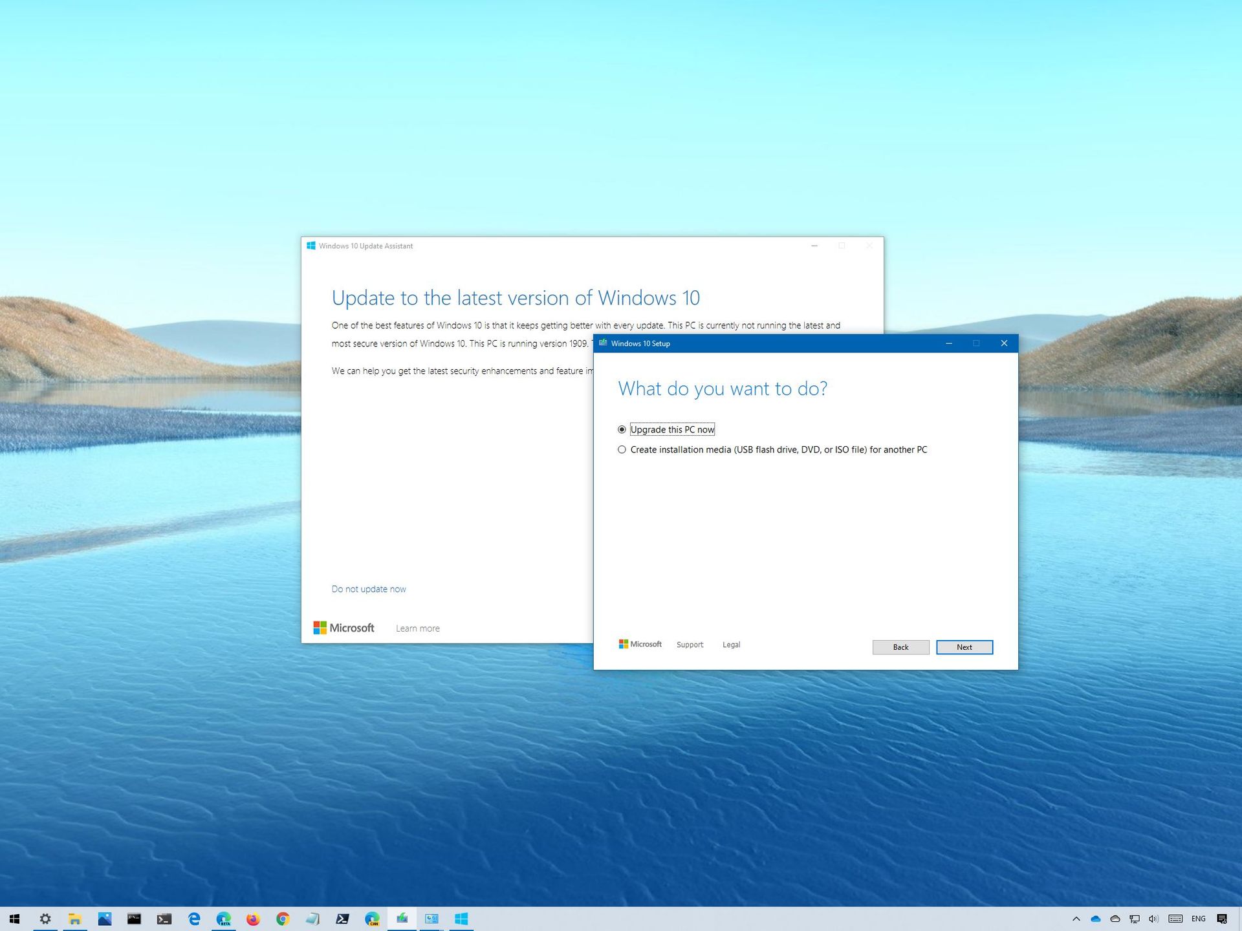Open the ENG language indicator
The image size is (1242, 931).
[x=1198, y=919]
